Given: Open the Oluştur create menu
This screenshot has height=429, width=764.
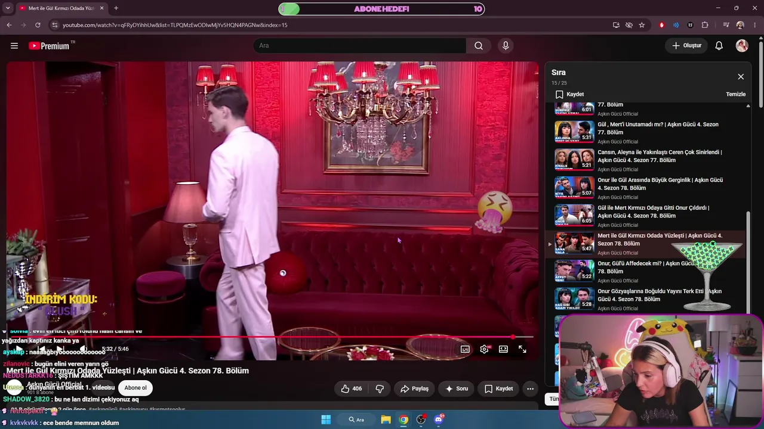Looking at the screenshot, I should [x=687, y=46].
